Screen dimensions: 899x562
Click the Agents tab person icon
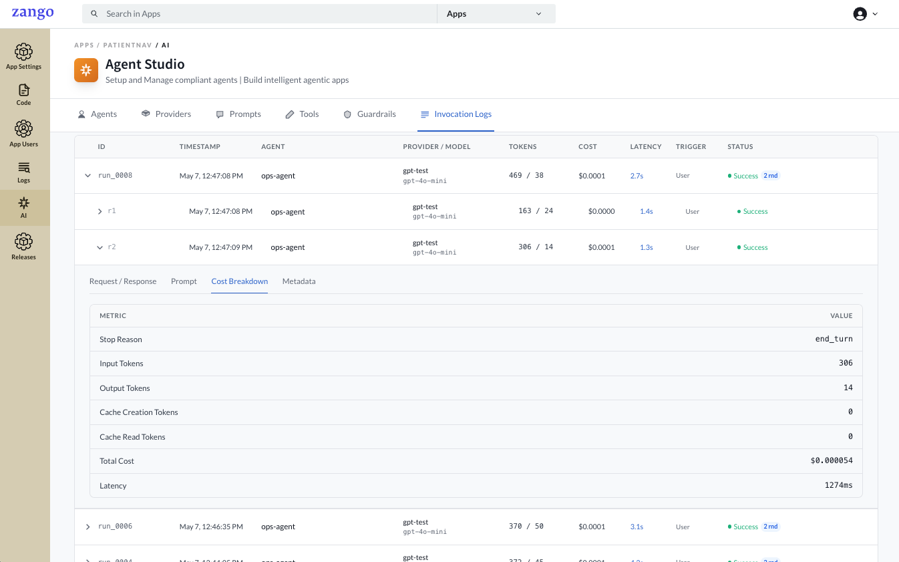click(x=81, y=114)
